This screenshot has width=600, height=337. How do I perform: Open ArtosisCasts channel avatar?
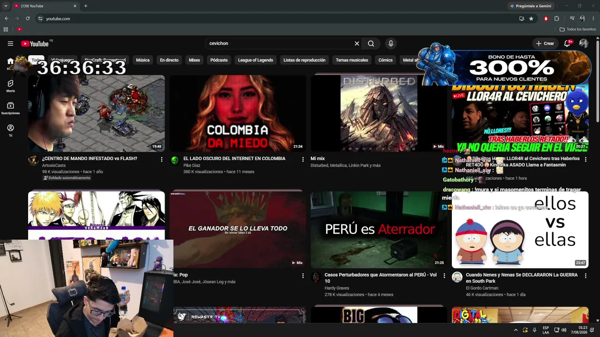33,161
